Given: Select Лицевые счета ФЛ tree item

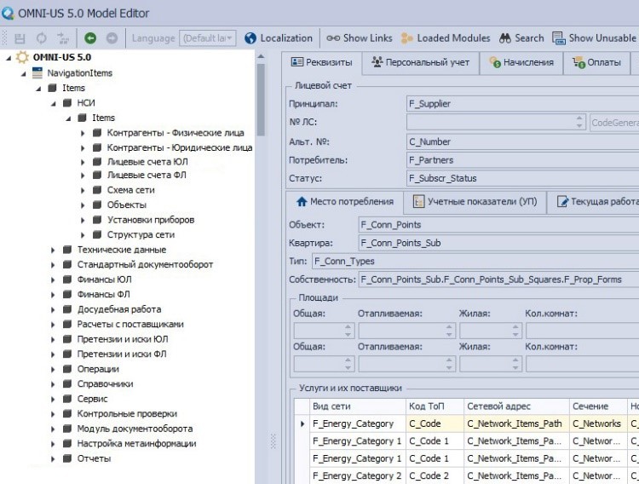Looking at the screenshot, I should pyautogui.click(x=147, y=176).
